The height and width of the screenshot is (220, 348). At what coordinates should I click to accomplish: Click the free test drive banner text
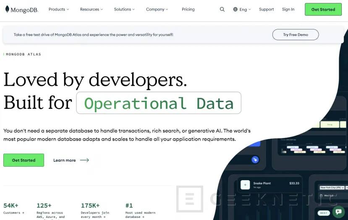click(94, 34)
